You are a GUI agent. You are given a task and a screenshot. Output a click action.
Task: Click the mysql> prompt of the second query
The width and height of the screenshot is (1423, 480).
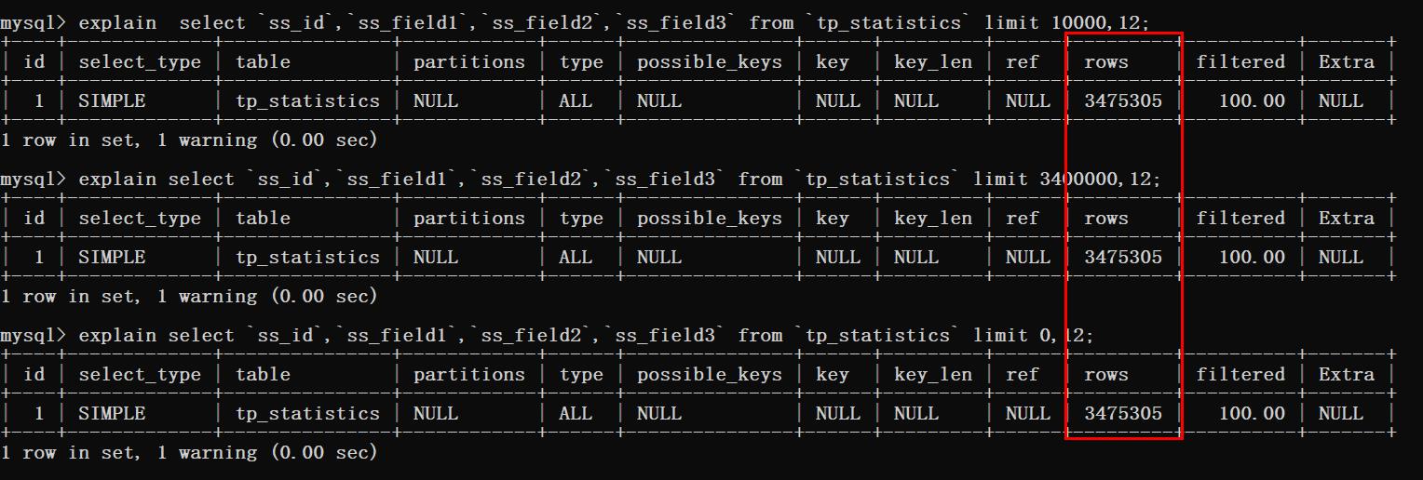click(x=34, y=179)
